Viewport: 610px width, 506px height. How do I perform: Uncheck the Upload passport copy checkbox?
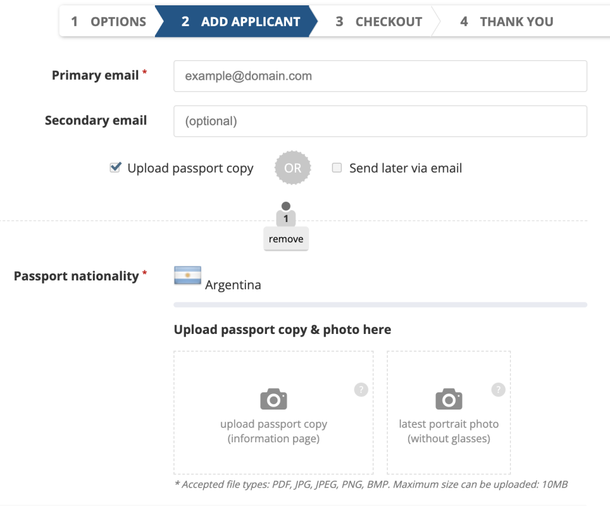tap(115, 167)
